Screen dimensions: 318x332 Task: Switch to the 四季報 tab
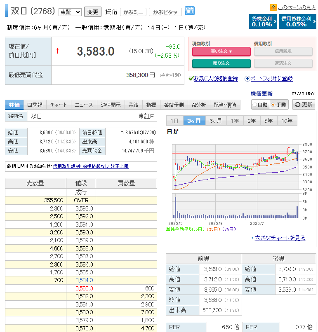tap(35, 105)
